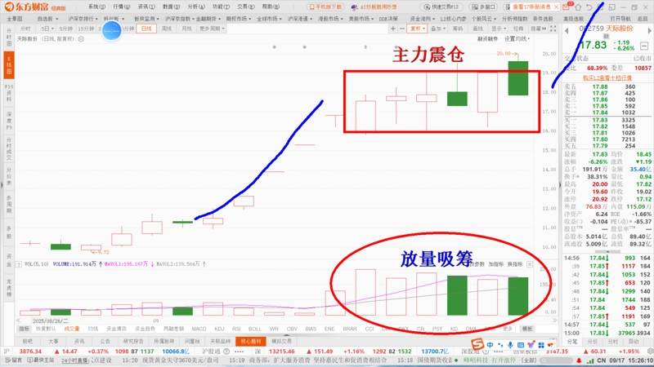Switch to the 核心题材 tab
Image resolution: width=654 pixels, height=367 pixels.
point(251,341)
